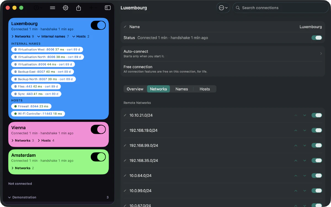
Task: Move 192.168.19.0/24 up with arrow
Action: click(296, 130)
